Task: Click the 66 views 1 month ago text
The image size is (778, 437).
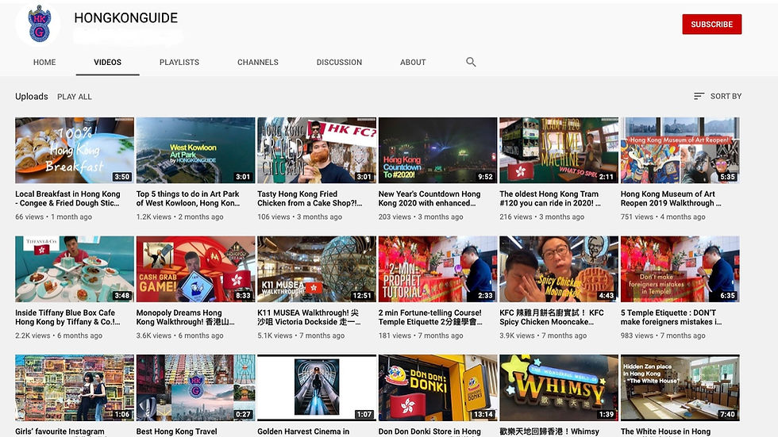Action: (x=54, y=217)
